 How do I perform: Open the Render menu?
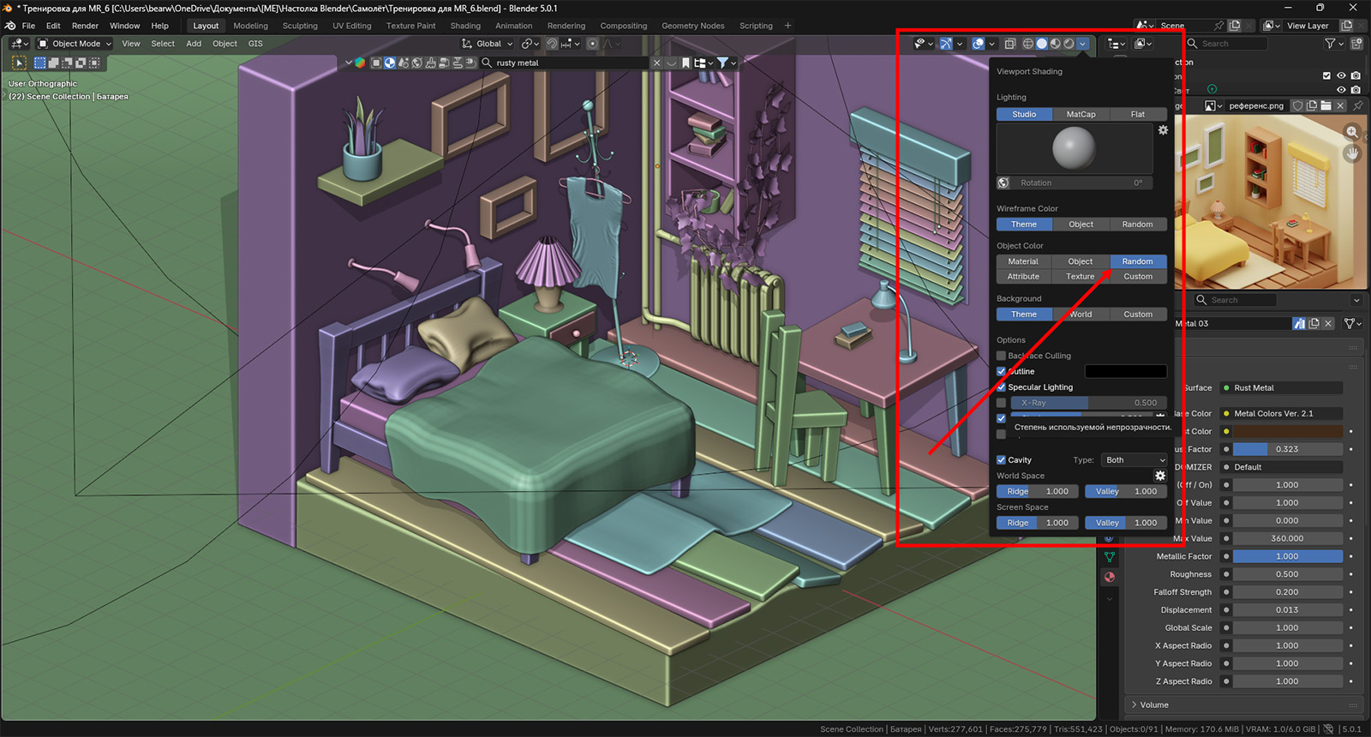(x=85, y=26)
